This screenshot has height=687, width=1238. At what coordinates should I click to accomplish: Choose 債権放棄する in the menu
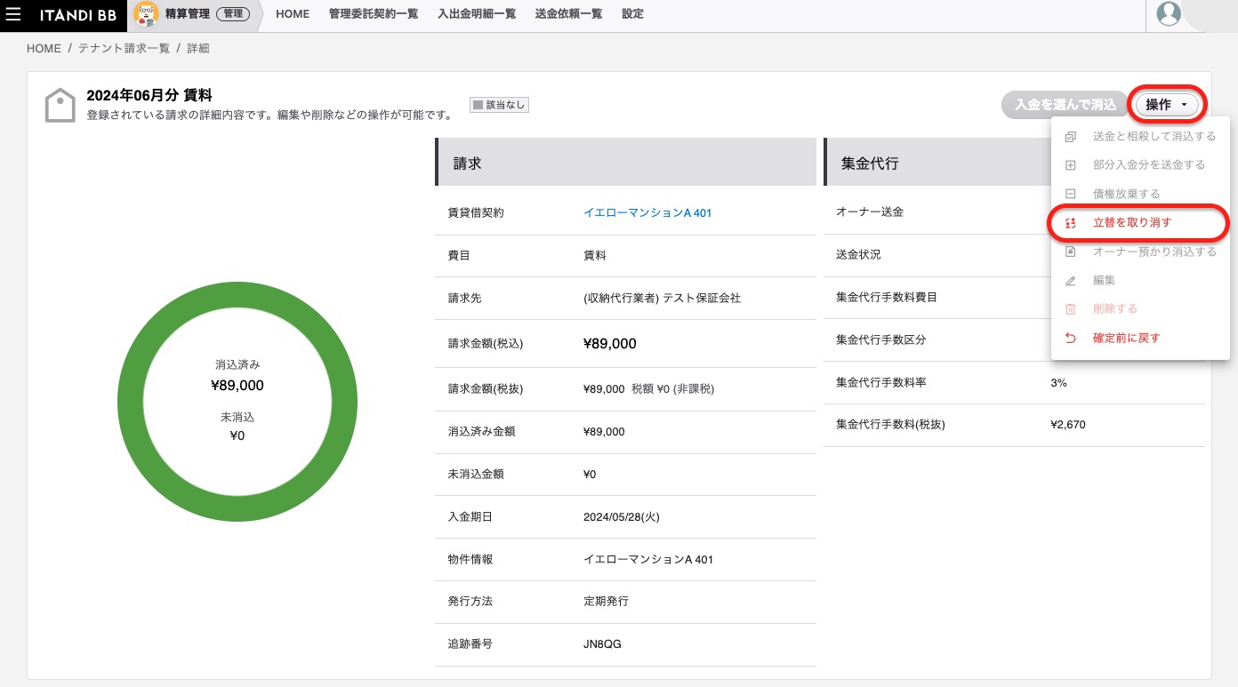(1140, 194)
